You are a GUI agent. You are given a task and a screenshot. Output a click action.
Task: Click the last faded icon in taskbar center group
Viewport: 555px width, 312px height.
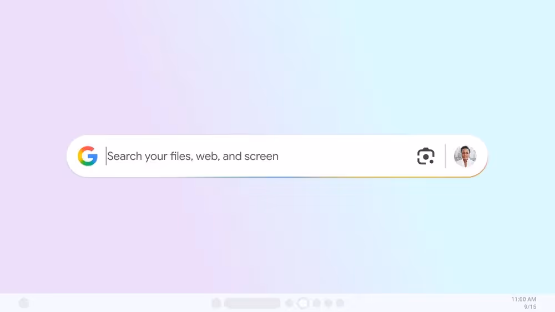[x=340, y=303]
